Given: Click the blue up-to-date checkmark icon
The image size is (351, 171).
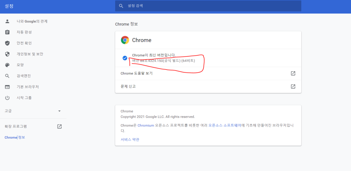Looking at the screenshot, I should point(125,58).
